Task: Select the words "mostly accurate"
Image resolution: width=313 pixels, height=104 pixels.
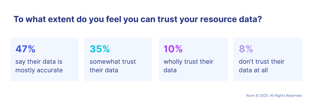Action: [x=39, y=70]
